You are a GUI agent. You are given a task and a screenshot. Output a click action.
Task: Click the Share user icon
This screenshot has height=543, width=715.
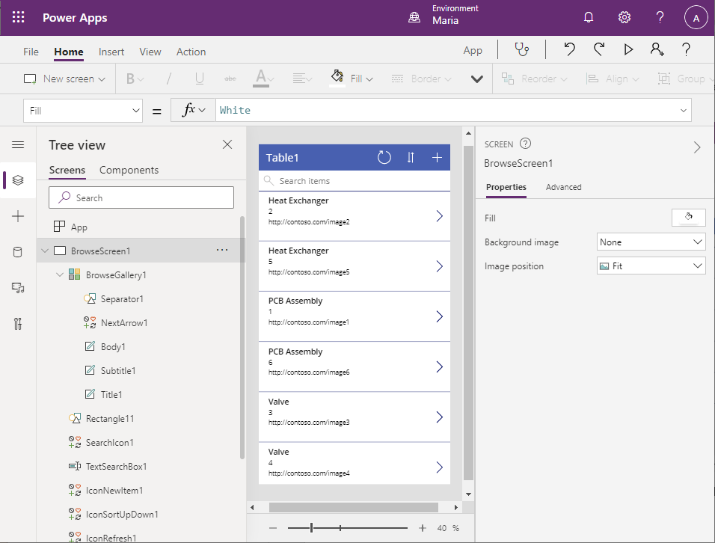657,49
